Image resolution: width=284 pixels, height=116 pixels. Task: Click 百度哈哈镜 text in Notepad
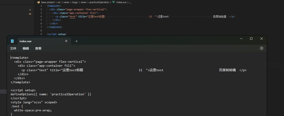[x=227, y=70]
